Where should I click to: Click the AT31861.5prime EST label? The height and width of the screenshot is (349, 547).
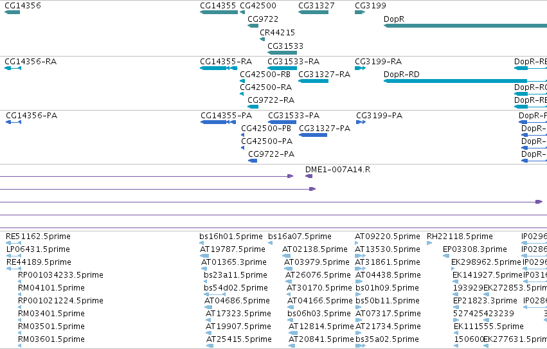point(388,262)
